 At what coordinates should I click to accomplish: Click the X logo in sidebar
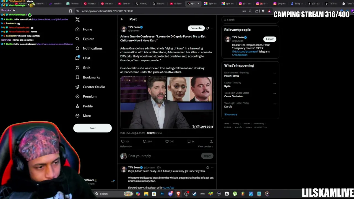(x=78, y=20)
